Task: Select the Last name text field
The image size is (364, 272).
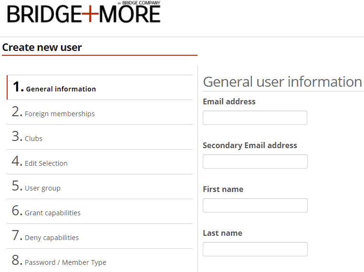Action: coord(255,249)
